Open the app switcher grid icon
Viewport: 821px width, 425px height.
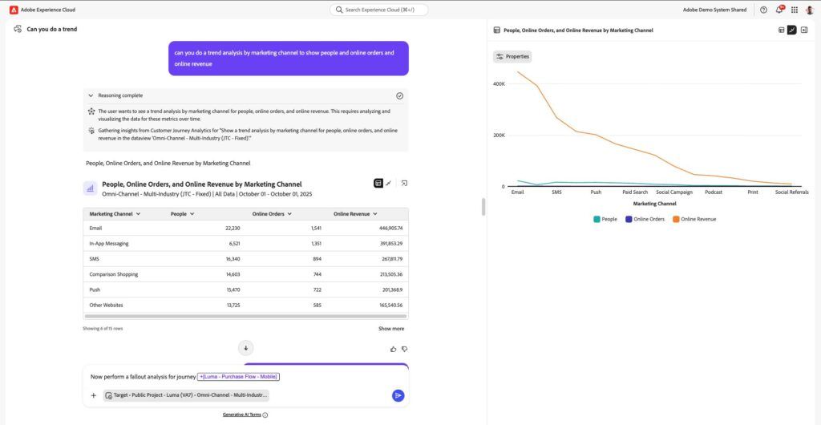click(x=795, y=10)
